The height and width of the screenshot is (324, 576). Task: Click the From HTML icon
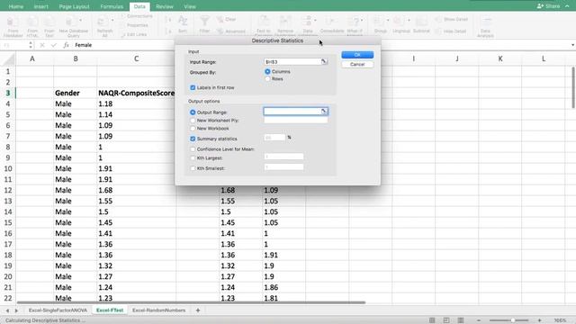point(32,22)
